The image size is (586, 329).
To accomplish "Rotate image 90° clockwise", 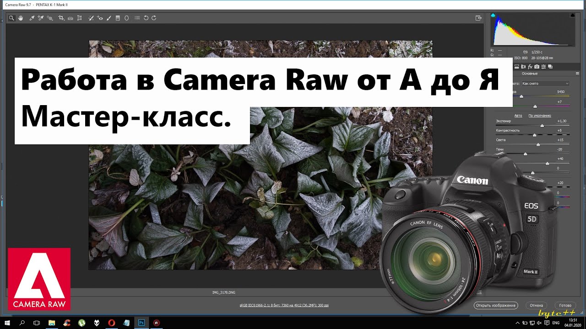I will (154, 18).
